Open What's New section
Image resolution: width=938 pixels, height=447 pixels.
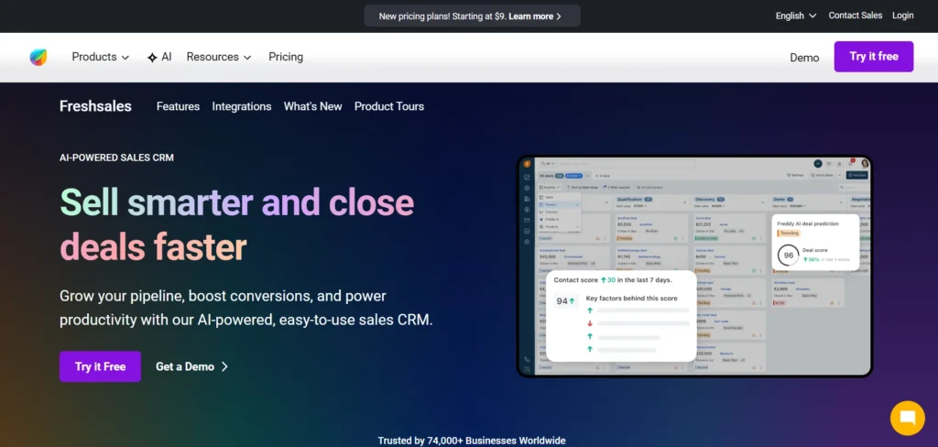pos(313,106)
